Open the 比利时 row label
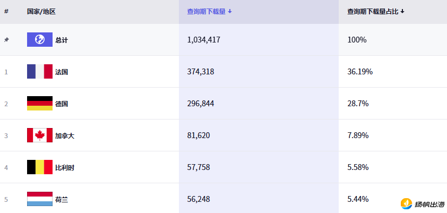The image size is (447, 213). click(65, 167)
